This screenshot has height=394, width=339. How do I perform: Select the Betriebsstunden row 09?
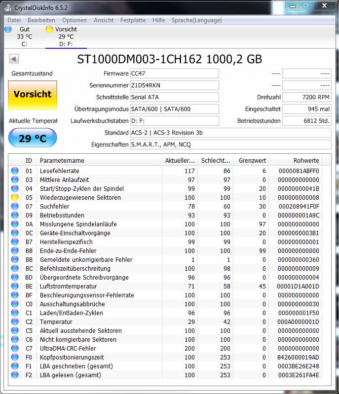(165, 215)
